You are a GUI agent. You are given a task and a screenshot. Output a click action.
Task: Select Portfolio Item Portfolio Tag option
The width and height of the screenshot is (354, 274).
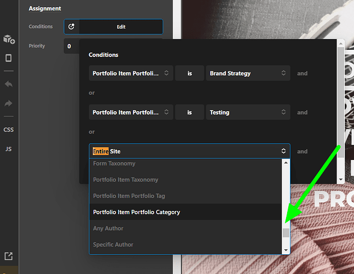coord(129,196)
